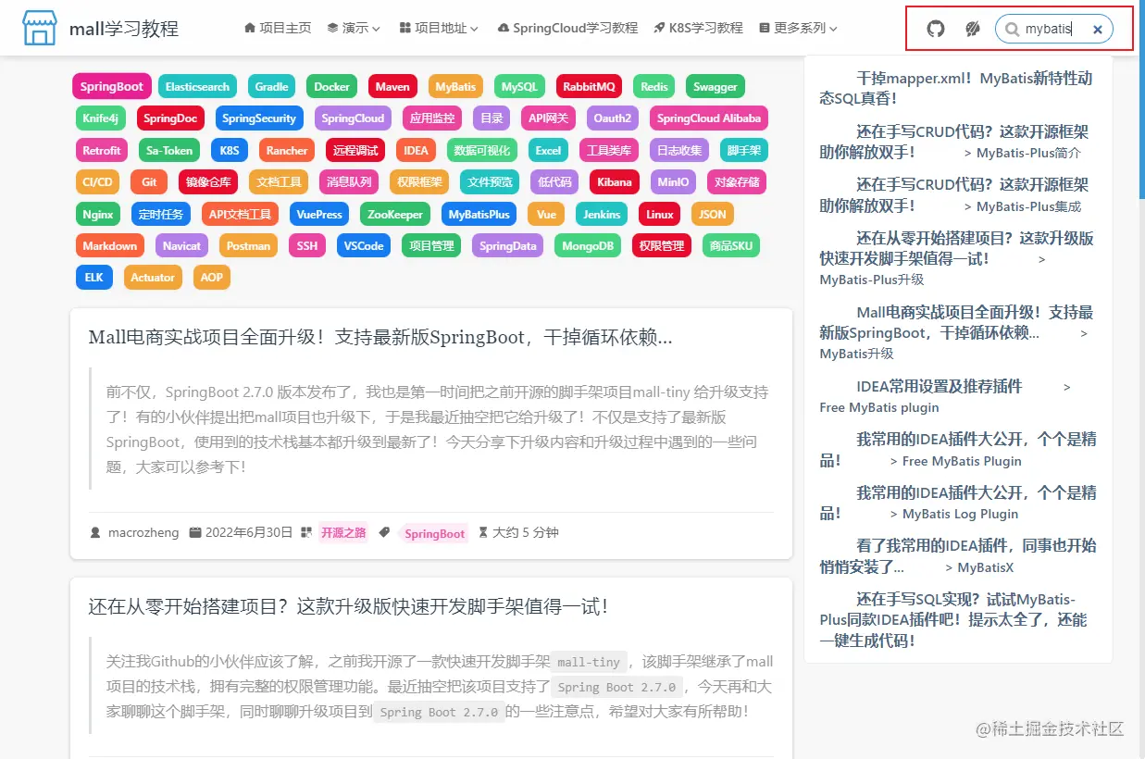This screenshot has height=759, width=1145.
Task: Expand the 项目地址 dropdown menu
Action: pos(439,28)
